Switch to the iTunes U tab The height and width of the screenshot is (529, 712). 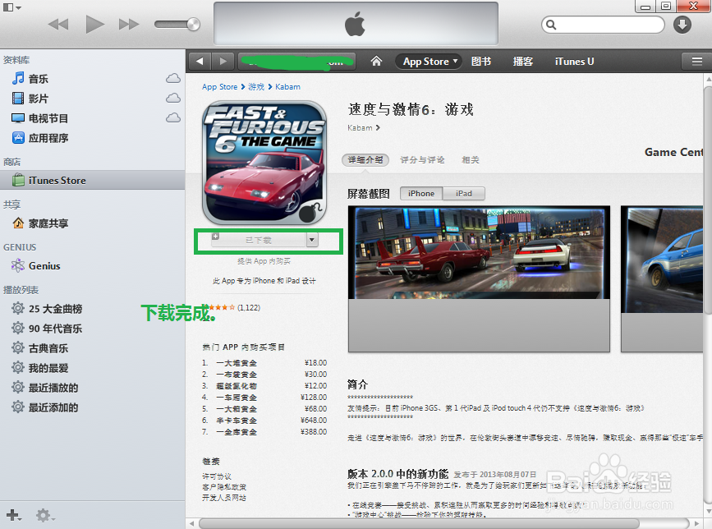(574, 62)
